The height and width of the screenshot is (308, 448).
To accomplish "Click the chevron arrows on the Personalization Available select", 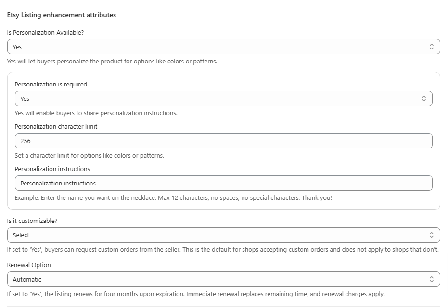I will pos(432,47).
